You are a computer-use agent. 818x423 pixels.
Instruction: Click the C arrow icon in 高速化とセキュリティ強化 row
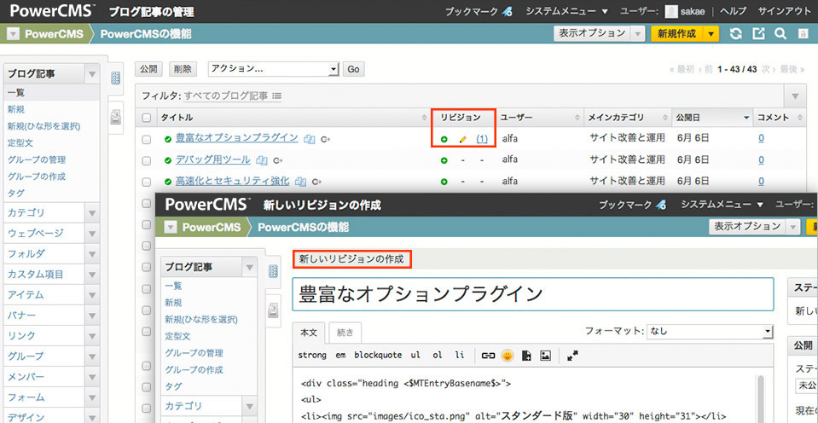click(316, 182)
